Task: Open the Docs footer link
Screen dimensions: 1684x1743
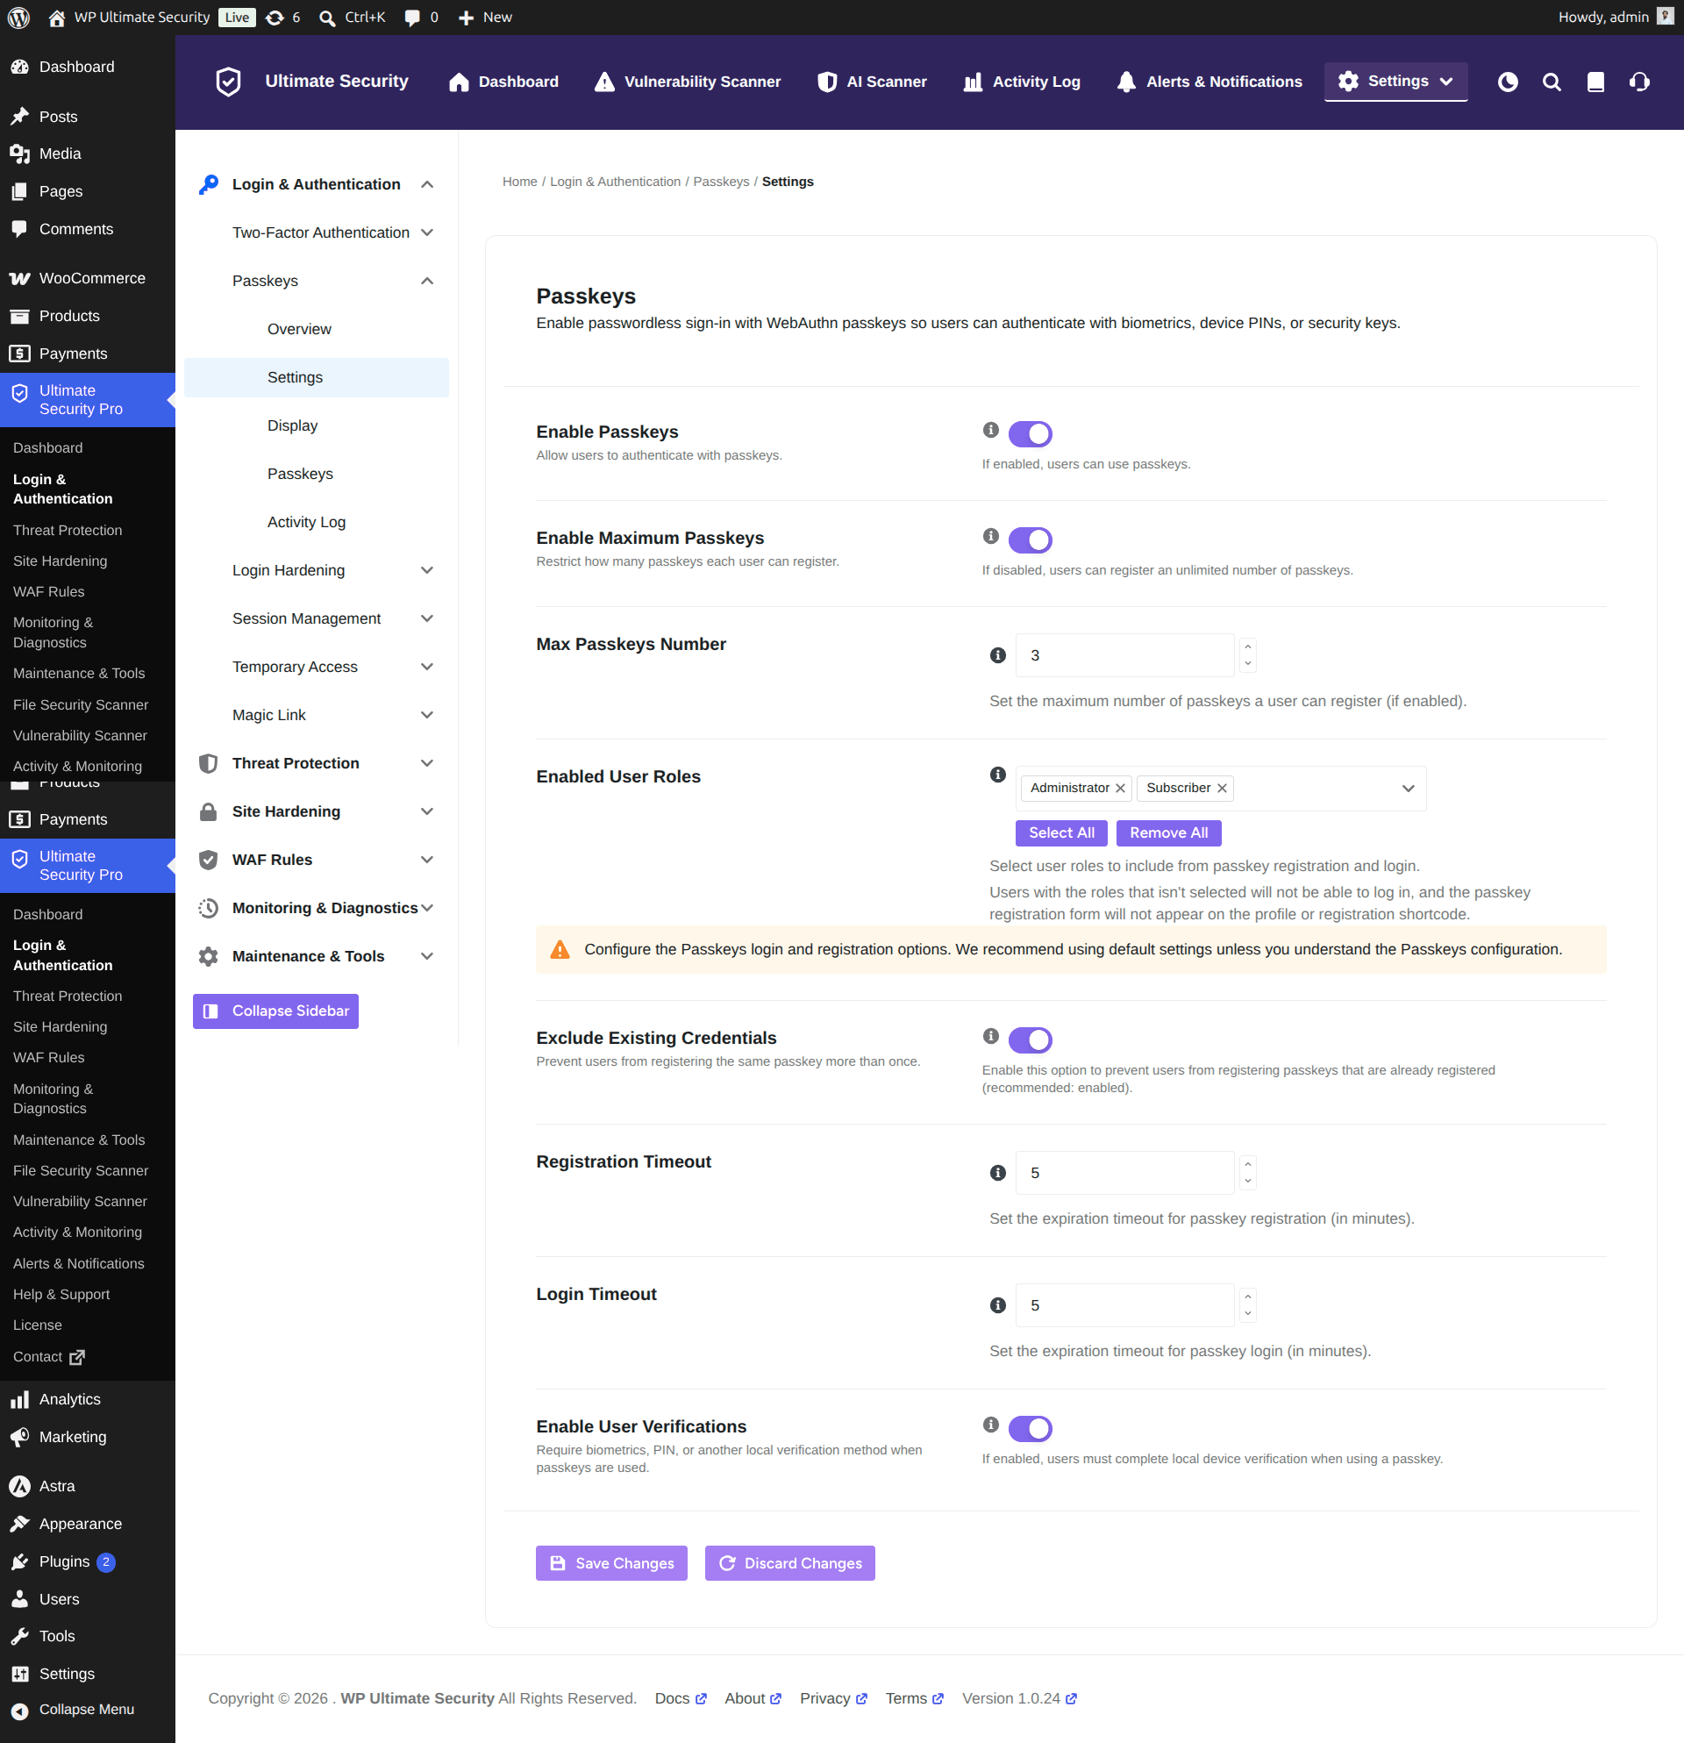Action: pos(681,1698)
